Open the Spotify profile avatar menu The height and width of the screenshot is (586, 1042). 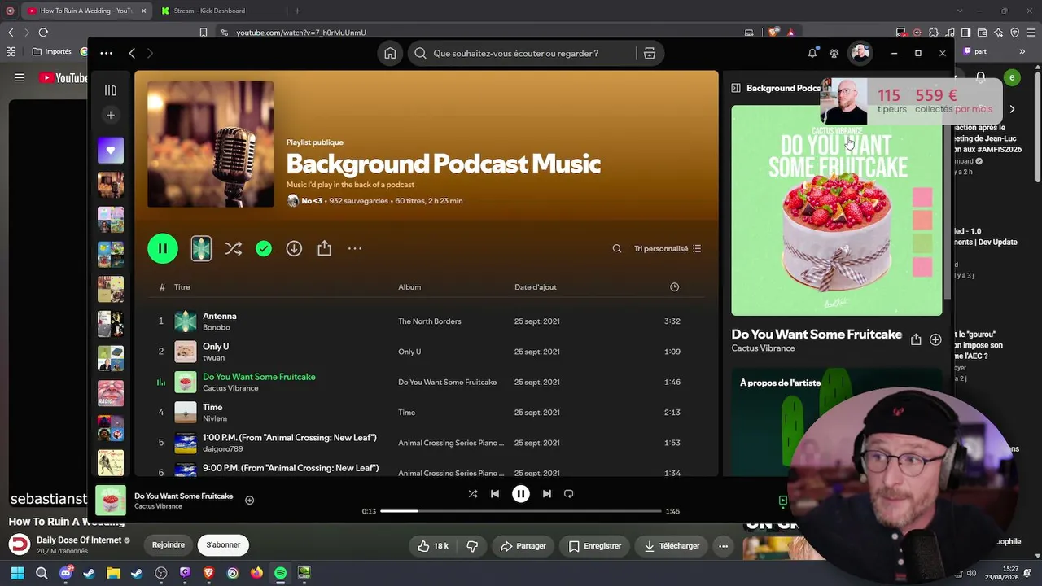point(860,54)
